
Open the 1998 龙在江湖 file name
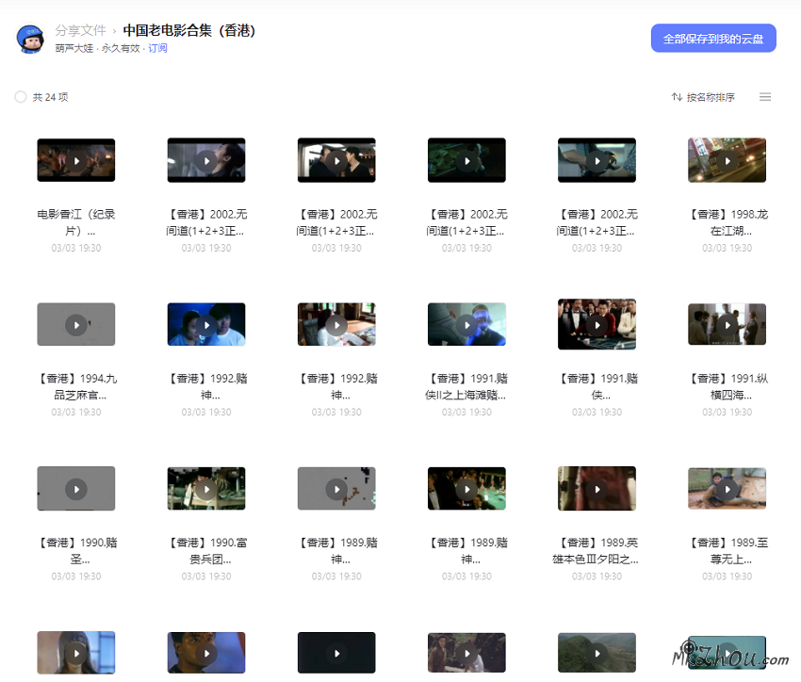coord(727,222)
